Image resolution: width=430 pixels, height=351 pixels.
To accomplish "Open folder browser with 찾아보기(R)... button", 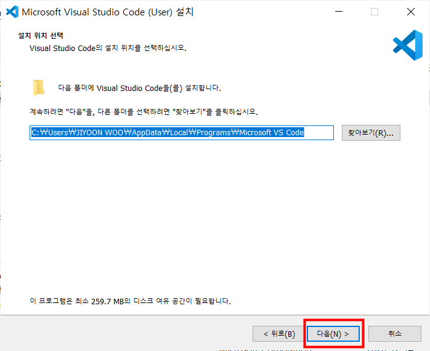I will point(371,133).
